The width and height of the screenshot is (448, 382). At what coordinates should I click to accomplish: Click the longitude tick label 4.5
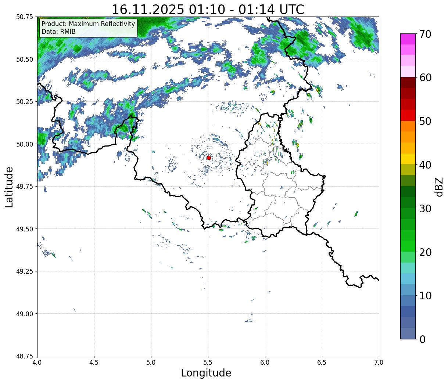(x=94, y=362)
